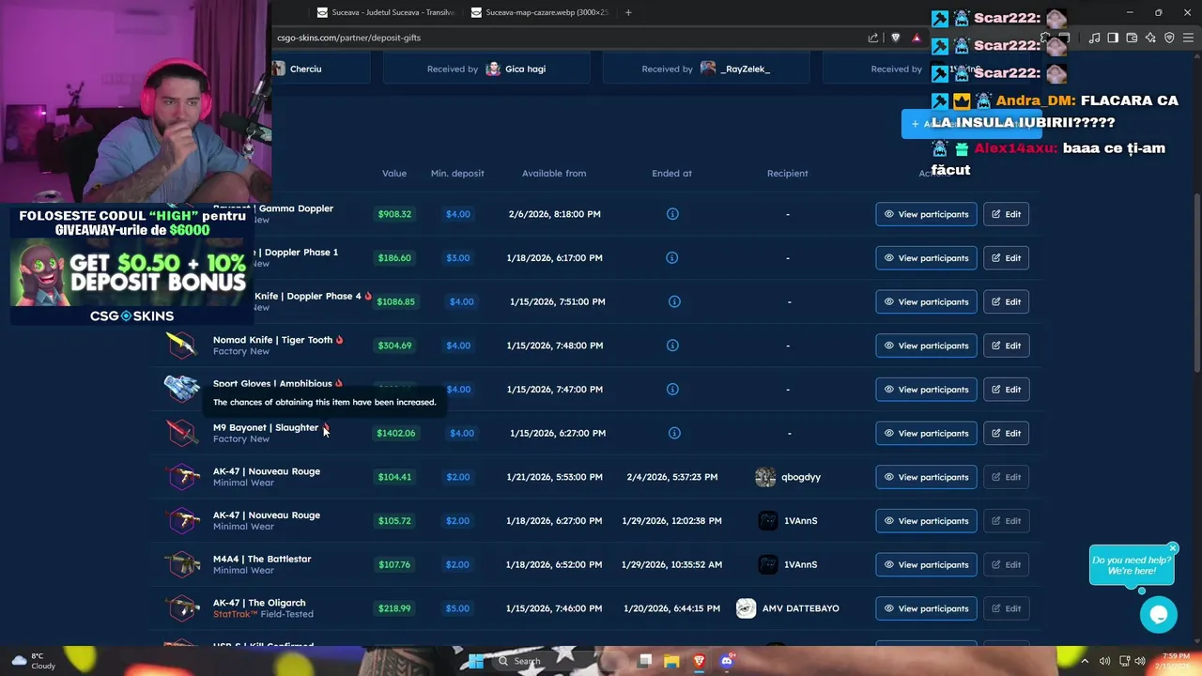Click info icon in Doppler Phase 1 row

click(672, 257)
